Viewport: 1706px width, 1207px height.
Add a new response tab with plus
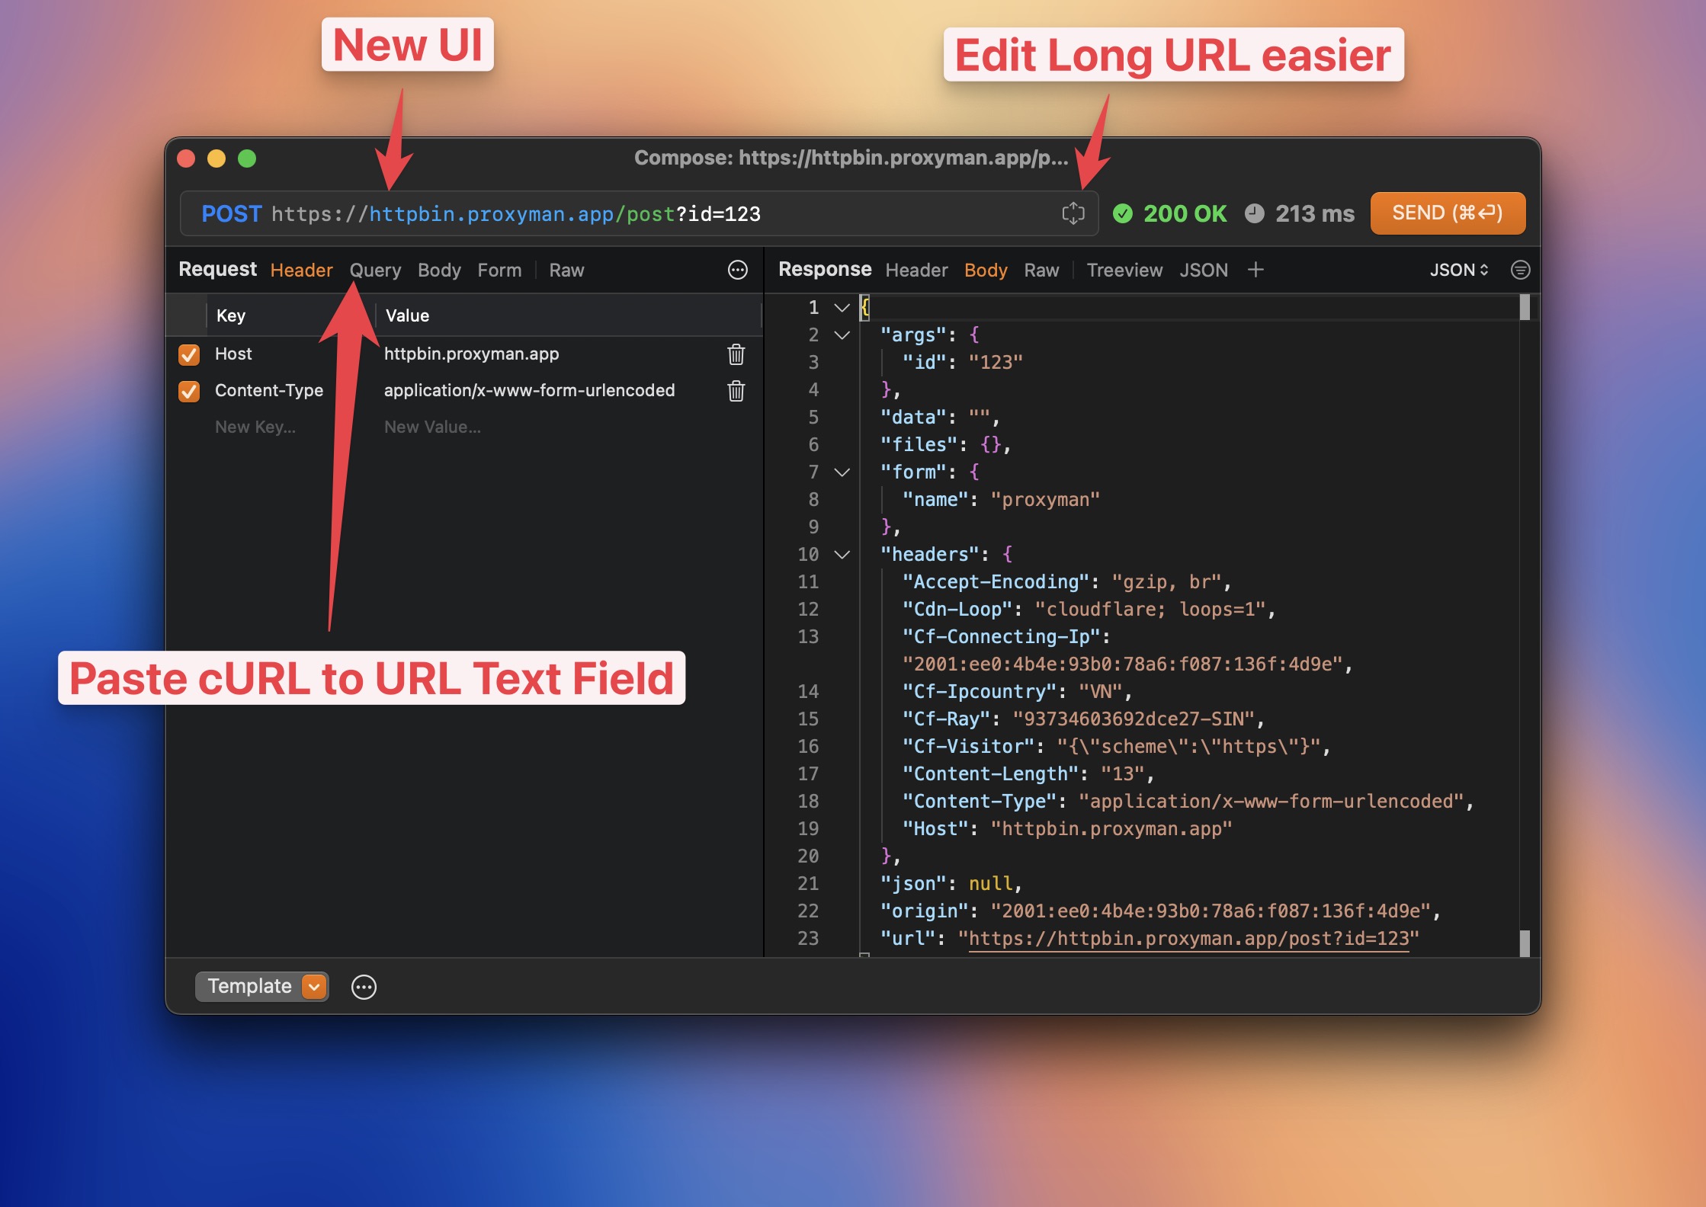pos(1255,270)
